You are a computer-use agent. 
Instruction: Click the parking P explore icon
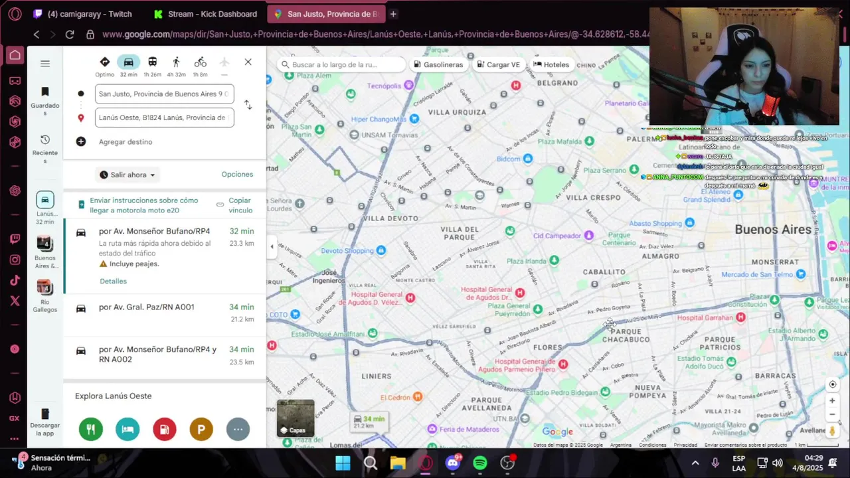click(x=201, y=429)
